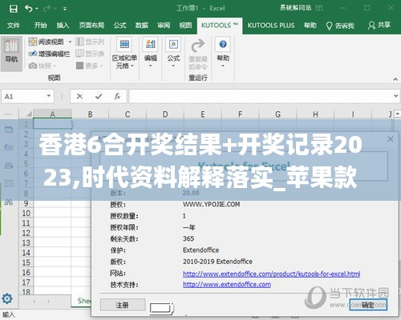Open the 文件 menu
Screen dimensions: 401x320
[14, 26]
